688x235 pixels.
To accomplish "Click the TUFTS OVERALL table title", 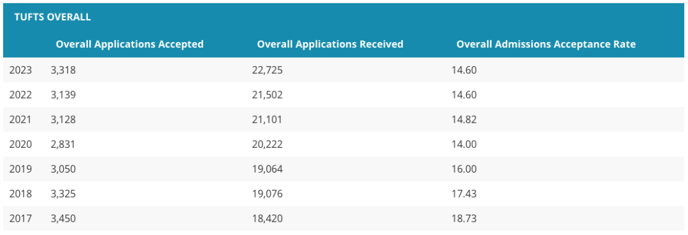I will point(53,18).
